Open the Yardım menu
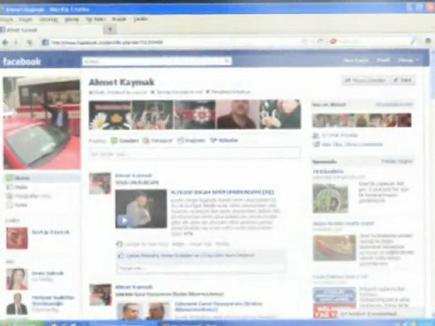The width and height of the screenshot is (435, 326). tap(140, 19)
